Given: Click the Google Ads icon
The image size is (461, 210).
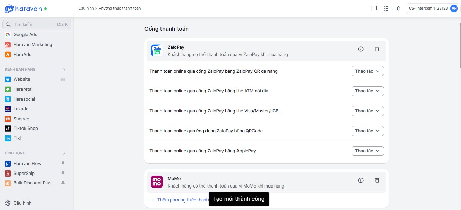Looking at the screenshot, I should coord(7,35).
